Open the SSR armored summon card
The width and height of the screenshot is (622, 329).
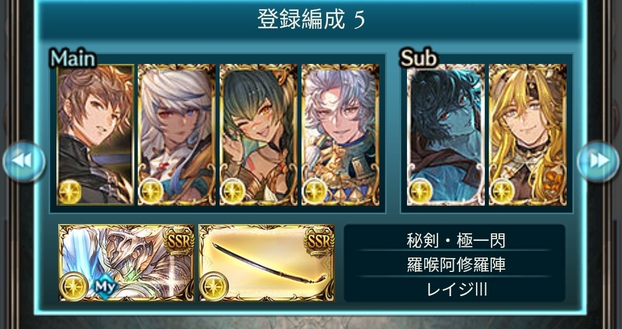[127, 263]
